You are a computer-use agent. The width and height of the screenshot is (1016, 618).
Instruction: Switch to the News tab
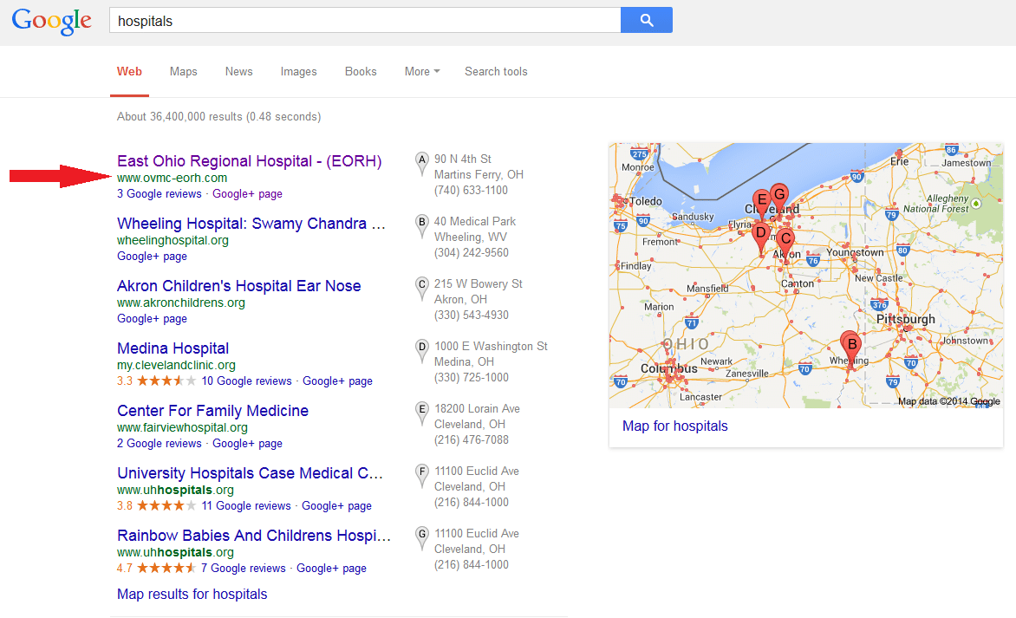coord(239,71)
